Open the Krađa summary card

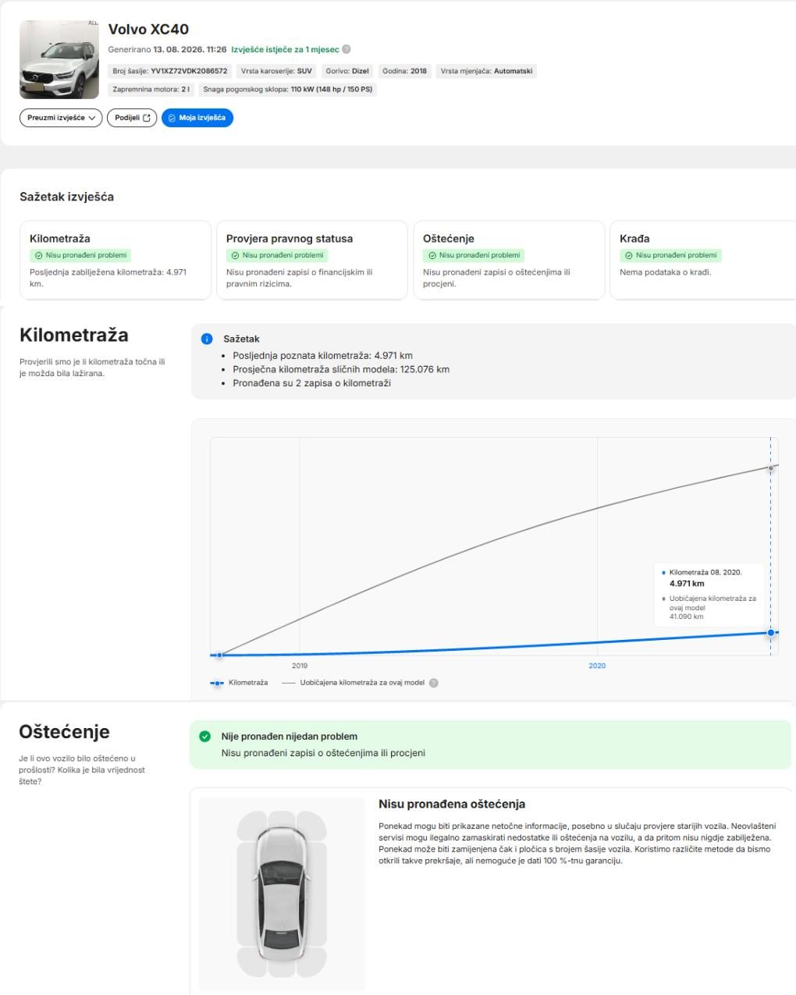pyautogui.click(x=703, y=261)
